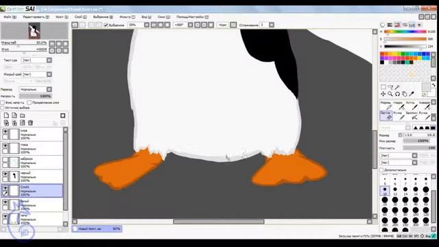Show the RGB slider panel icon
Image resolution: width=439 pixels, height=247 pixels.
pos(390,25)
